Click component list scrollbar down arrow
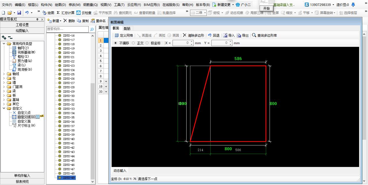Screen dimensions: 368x185 click(93, 181)
